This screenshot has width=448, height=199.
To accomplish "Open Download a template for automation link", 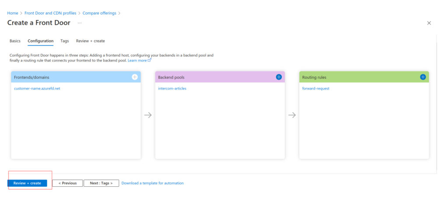I will point(153,183).
